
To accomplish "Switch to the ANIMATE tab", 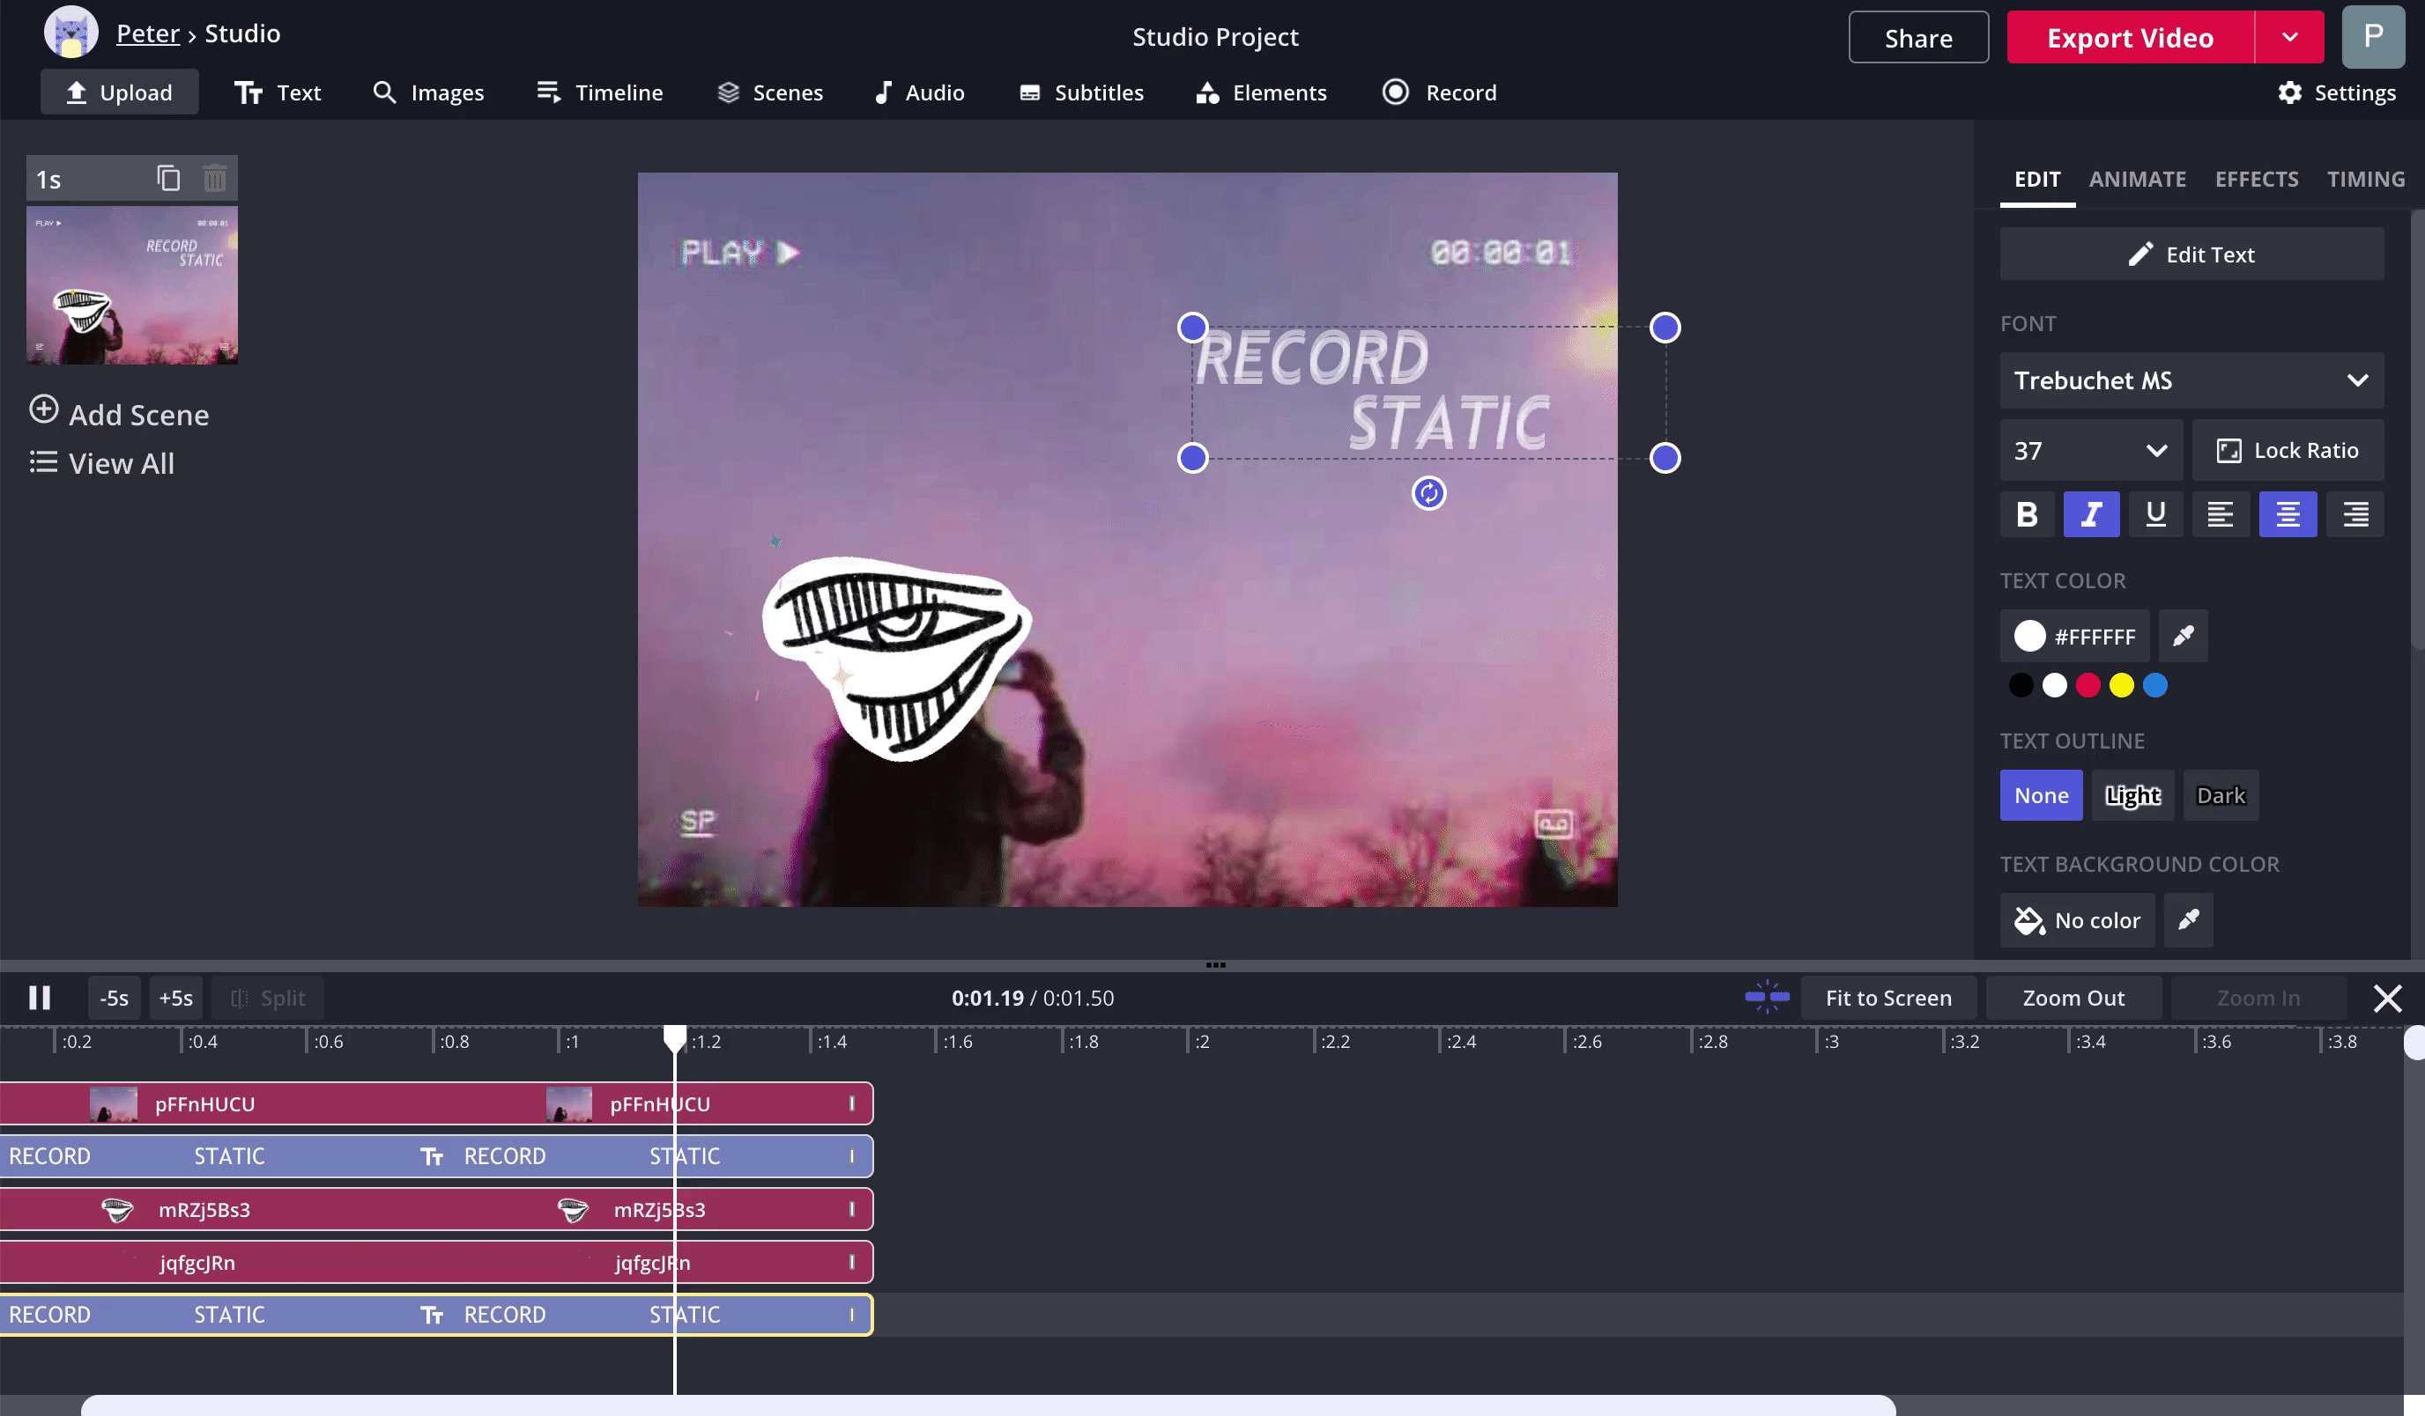I will click(2139, 177).
